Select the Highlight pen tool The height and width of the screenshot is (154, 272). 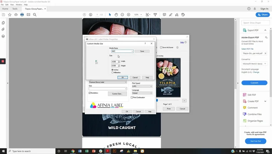170,15
